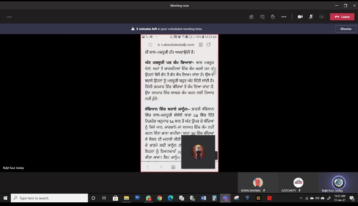Image resolution: width=358 pixels, height=206 pixels.
Task: Click the forward arrow in shared browser
Action: tap(161, 167)
